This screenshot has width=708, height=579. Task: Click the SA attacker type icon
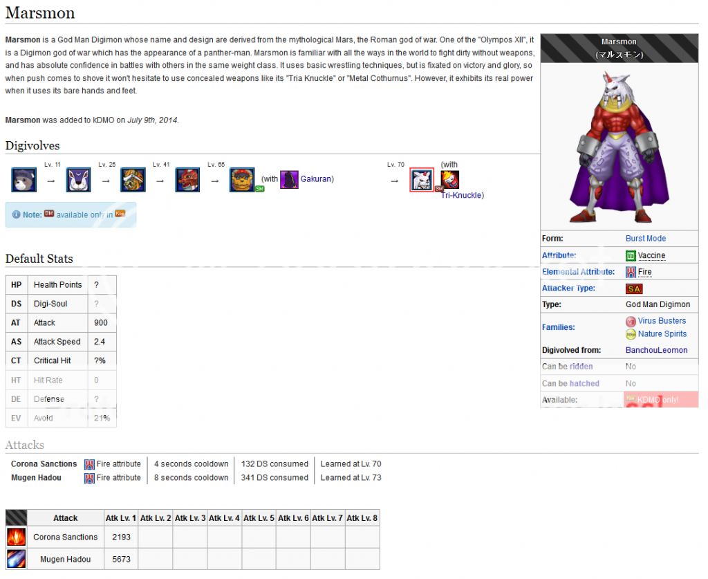[x=633, y=288]
